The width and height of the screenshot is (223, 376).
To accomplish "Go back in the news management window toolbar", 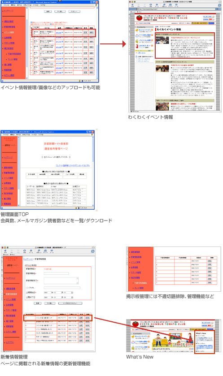I will (5, 251).
